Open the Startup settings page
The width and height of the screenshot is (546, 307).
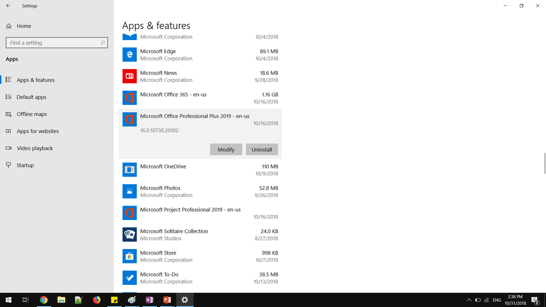(25, 165)
